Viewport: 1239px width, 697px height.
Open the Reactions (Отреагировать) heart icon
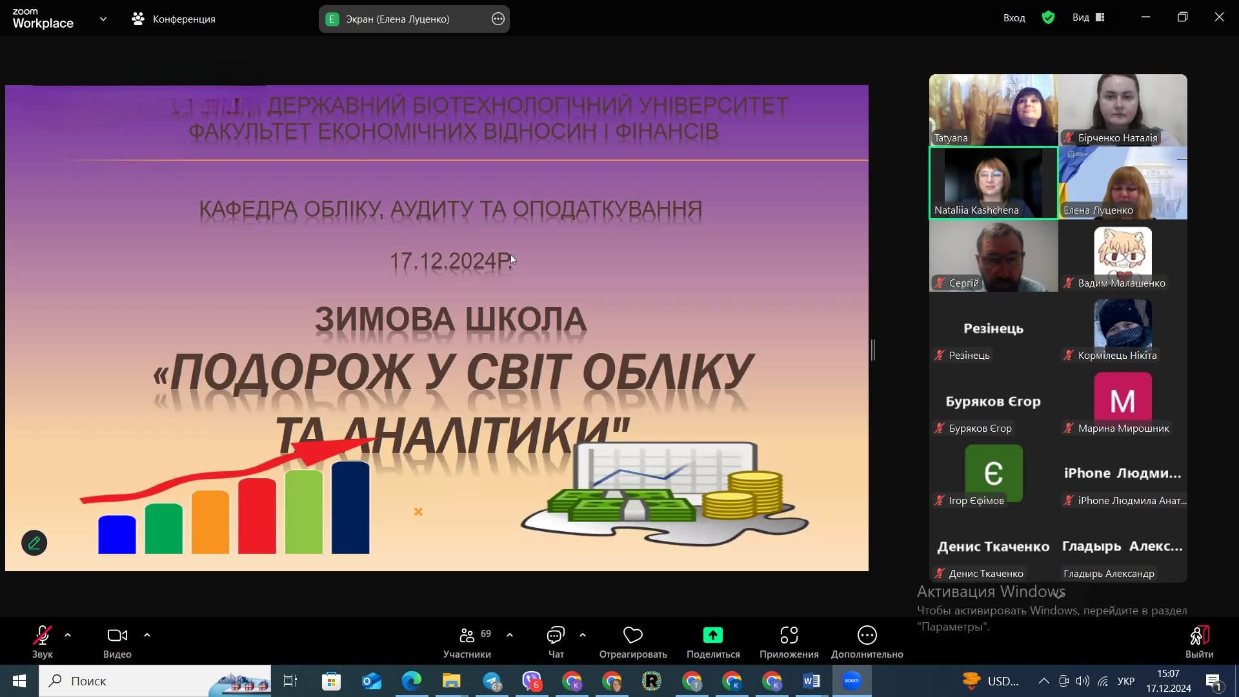click(632, 636)
